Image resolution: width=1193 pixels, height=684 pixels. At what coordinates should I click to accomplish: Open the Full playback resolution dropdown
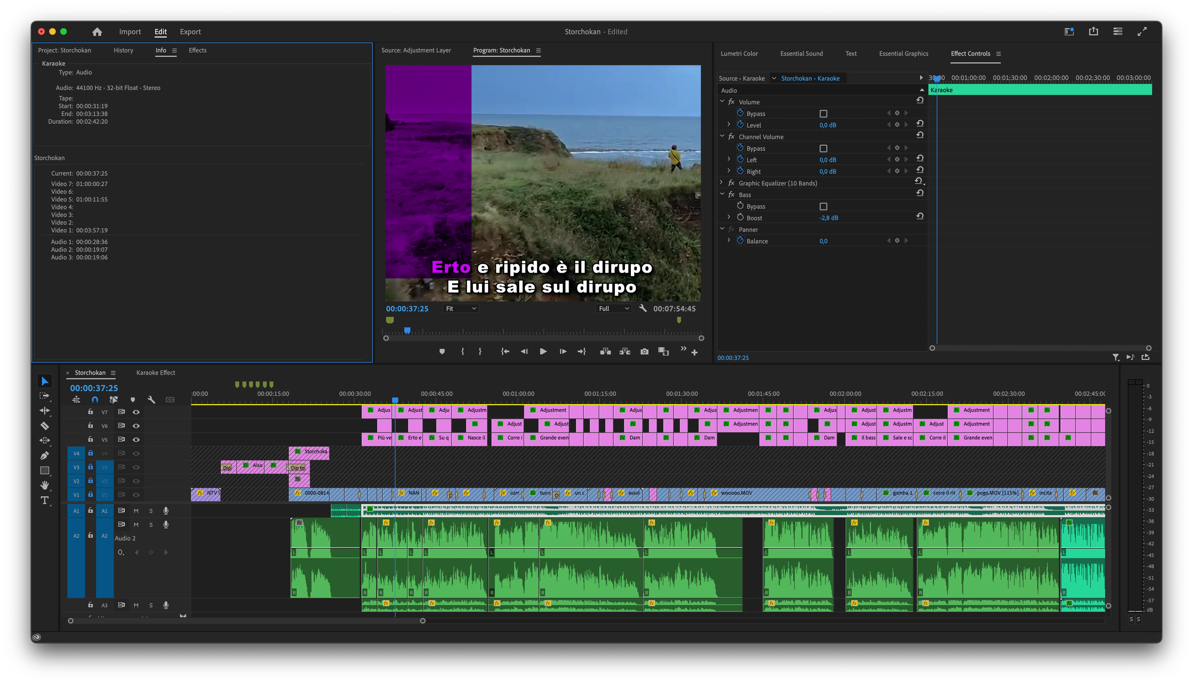(613, 309)
